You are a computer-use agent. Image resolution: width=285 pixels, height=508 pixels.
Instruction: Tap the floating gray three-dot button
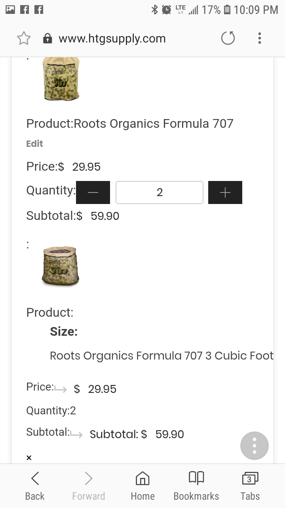pyautogui.click(x=254, y=446)
